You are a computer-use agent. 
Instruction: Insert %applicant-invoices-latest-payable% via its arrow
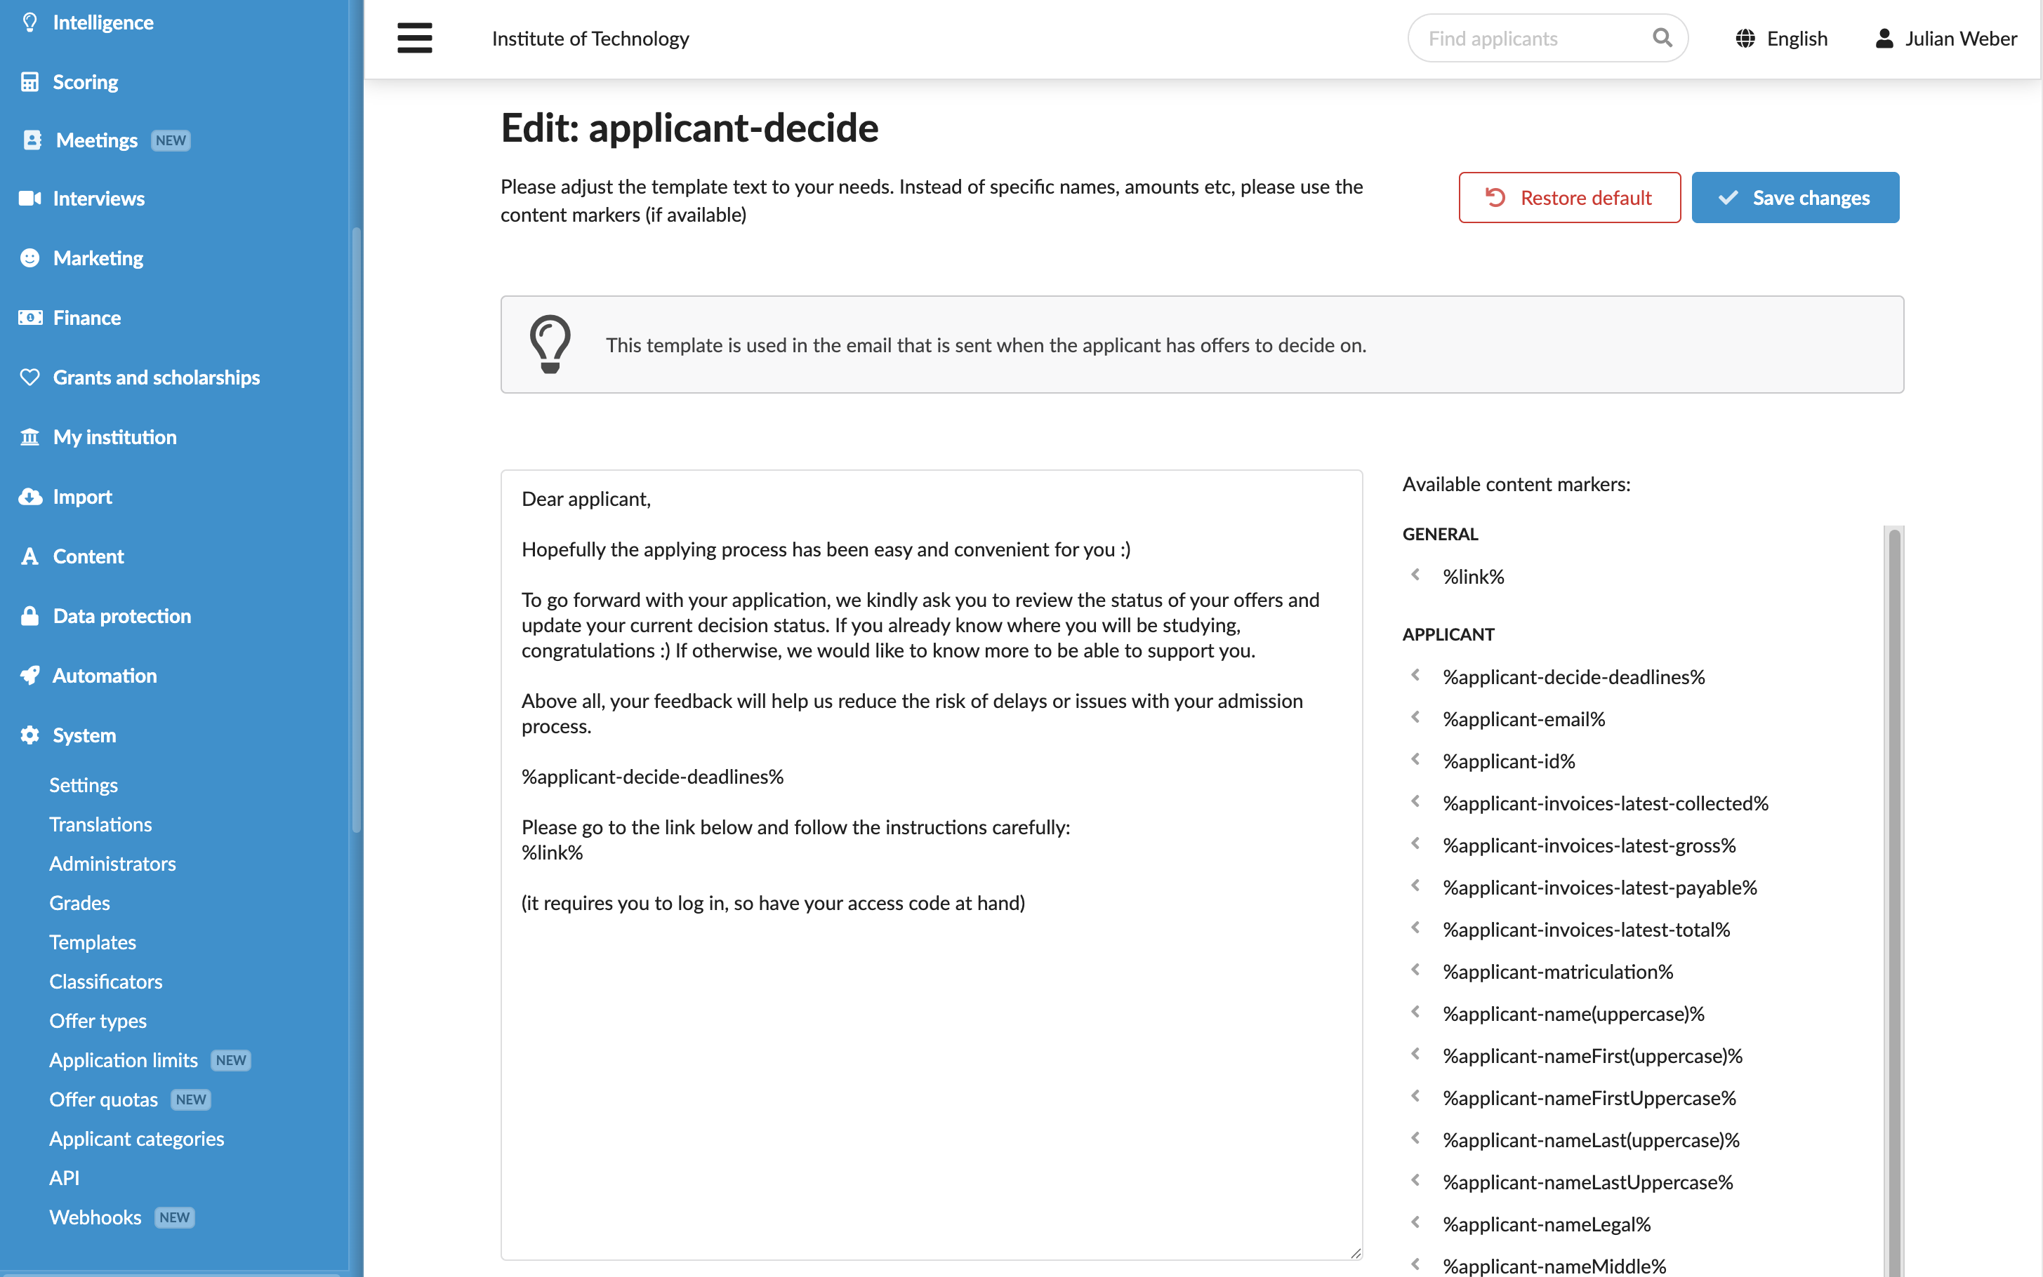coord(1415,886)
